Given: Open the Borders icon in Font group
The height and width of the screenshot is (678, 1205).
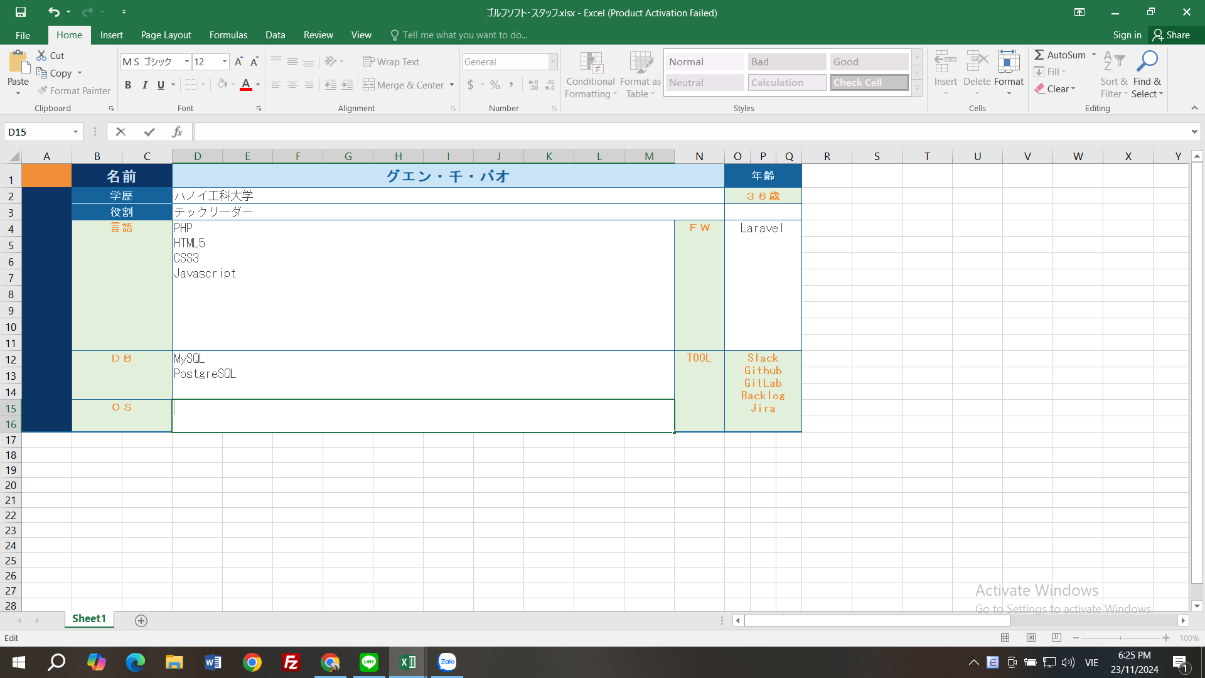Looking at the screenshot, I should tap(191, 85).
